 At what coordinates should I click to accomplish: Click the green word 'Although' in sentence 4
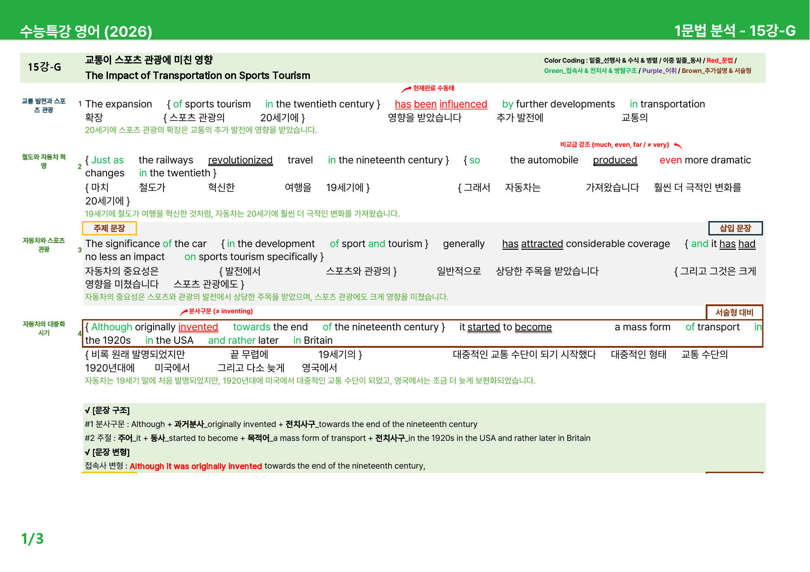pos(111,327)
